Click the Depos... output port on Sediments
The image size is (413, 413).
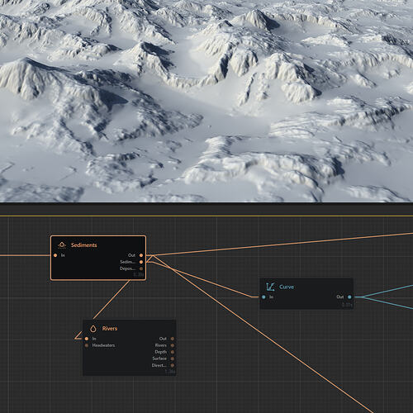click(141, 268)
